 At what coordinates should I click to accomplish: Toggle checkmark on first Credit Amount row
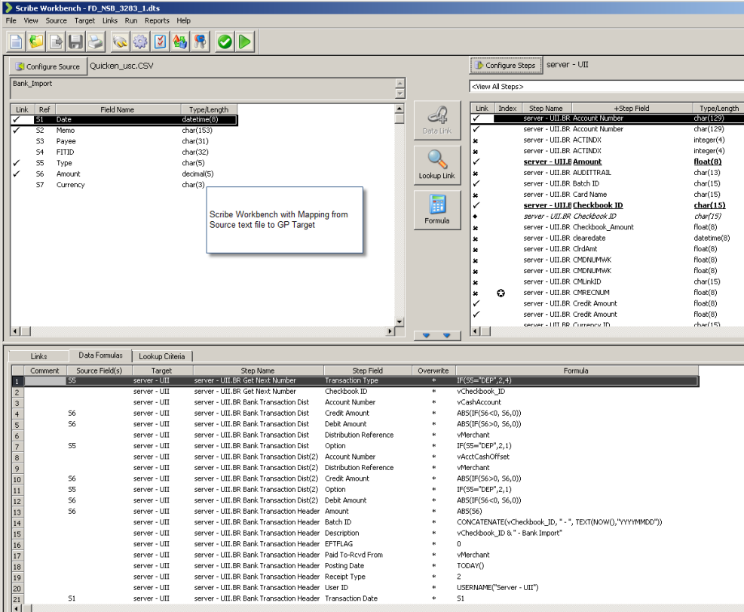476,303
